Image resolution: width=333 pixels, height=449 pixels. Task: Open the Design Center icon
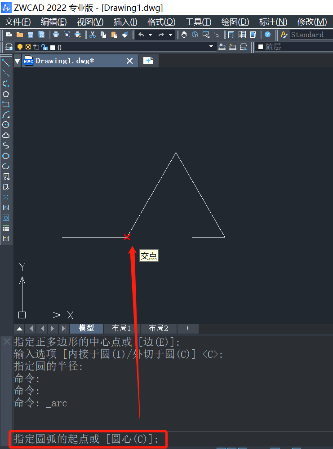pos(242,35)
